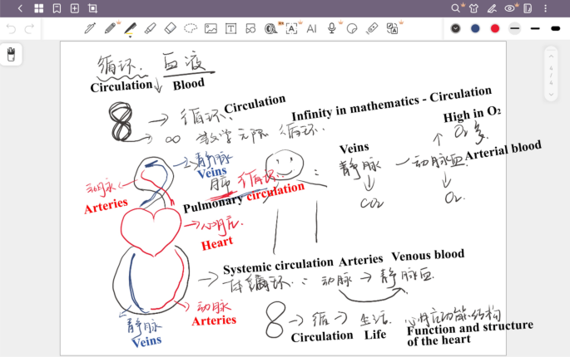This screenshot has width=570, height=357.
Task: Click the red 'Heart' label
Action: pyautogui.click(x=217, y=243)
